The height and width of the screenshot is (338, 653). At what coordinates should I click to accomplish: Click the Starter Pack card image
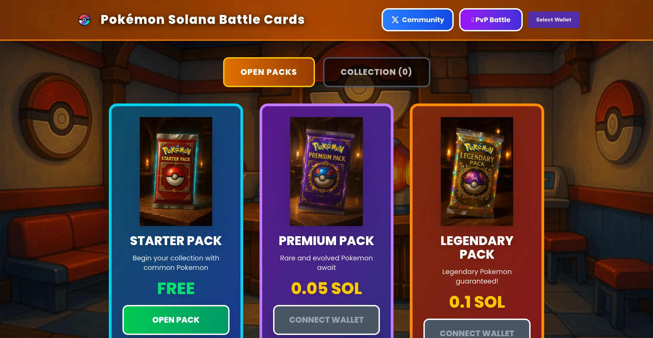click(x=176, y=172)
